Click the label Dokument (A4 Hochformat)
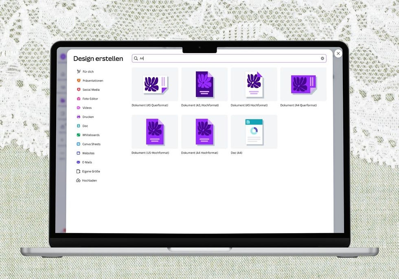The height and width of the screenshot is (279, 399). [x=199, y=153]
